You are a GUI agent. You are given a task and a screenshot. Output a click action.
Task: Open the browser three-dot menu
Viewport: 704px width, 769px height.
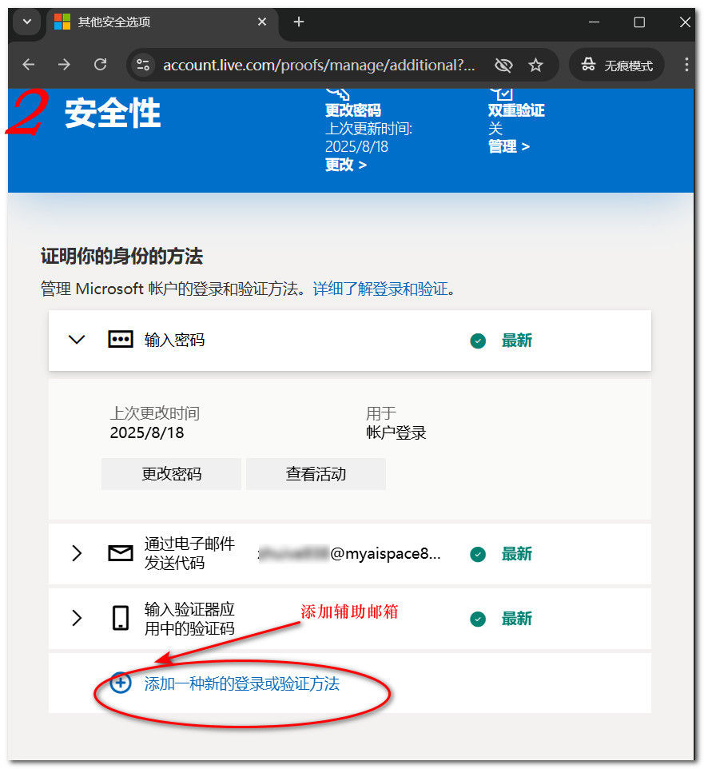[686, 65]
